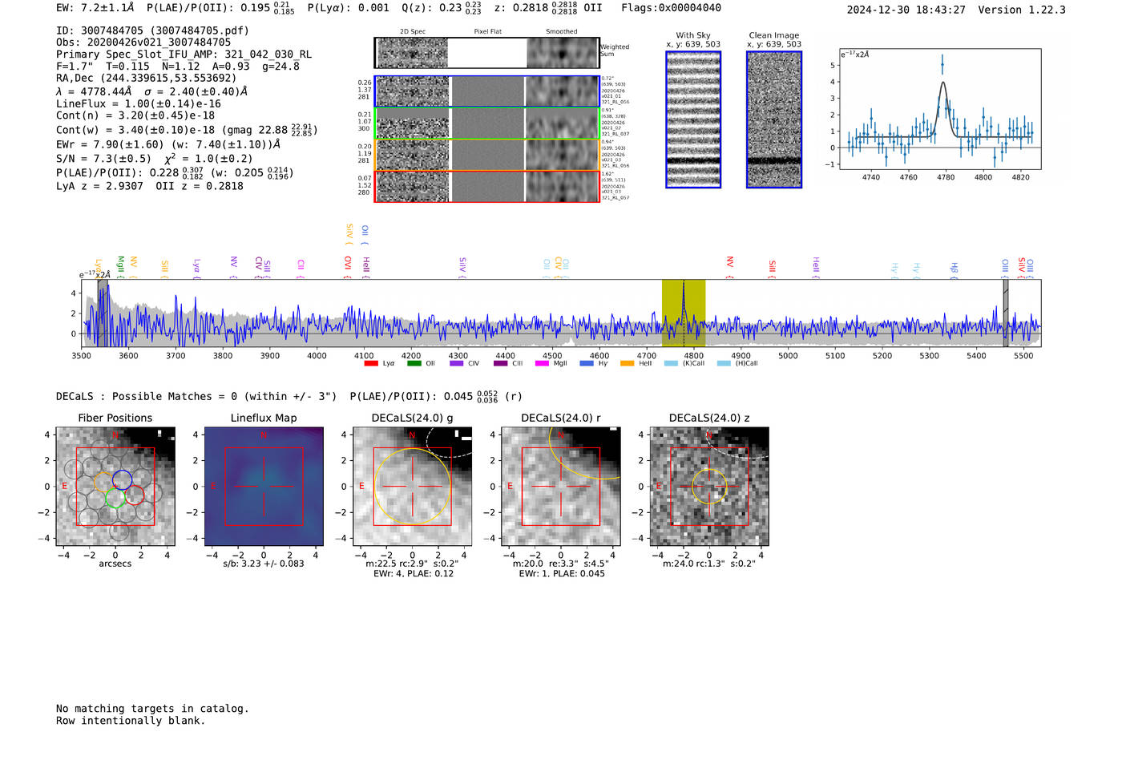Click 'No matching targets in catalog.' text

pyautogui.click(x=152, y=709)
